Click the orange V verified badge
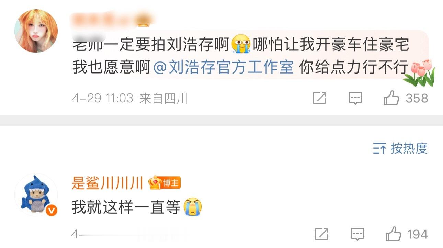 point(51,211)
